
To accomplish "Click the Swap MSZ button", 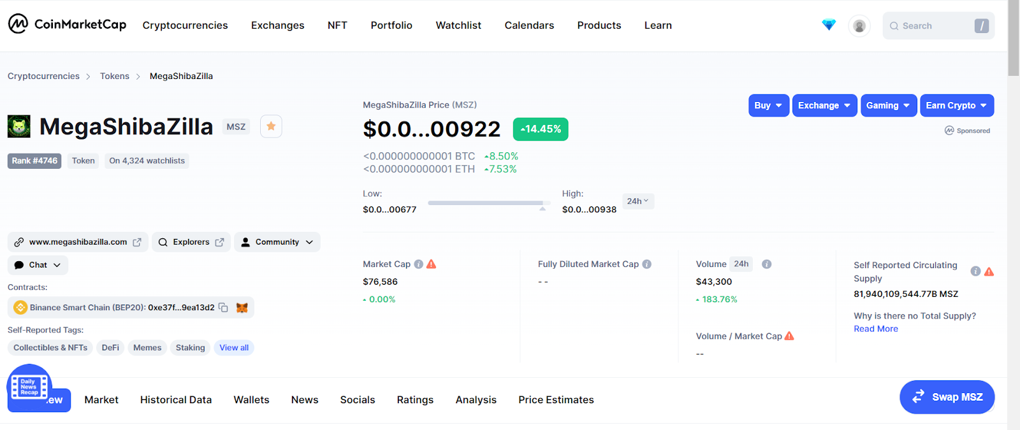I will [947, 397].
